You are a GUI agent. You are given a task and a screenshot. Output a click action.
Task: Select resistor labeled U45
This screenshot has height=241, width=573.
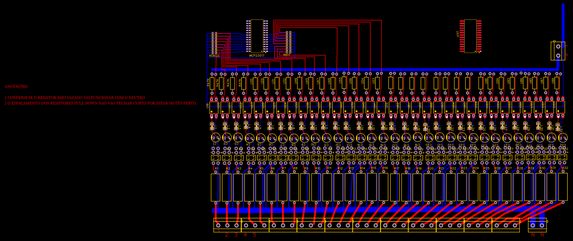(x=310, y=83)
